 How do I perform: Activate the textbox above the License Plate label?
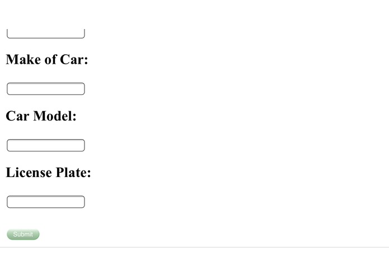pos(46,145)
